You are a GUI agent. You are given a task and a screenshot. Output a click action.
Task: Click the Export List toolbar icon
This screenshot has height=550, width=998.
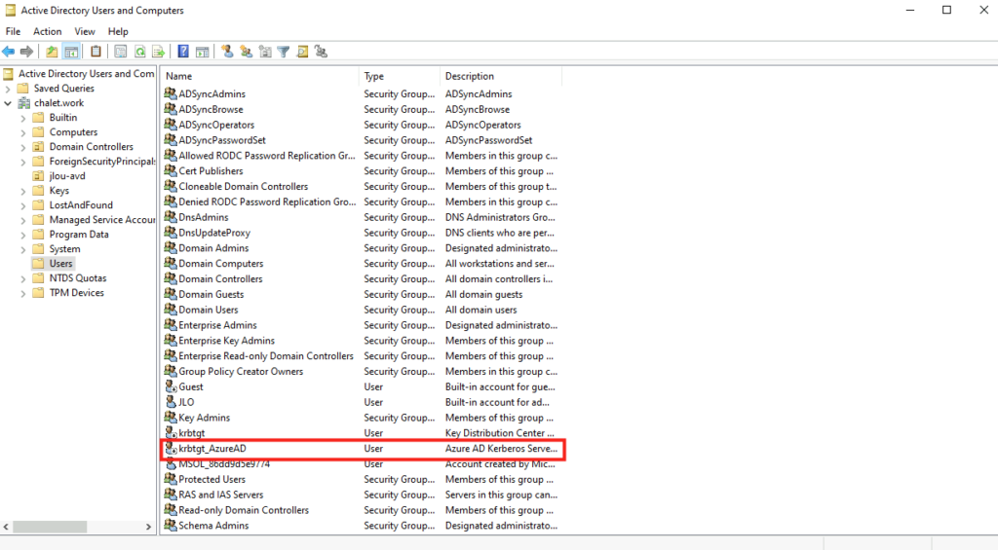tap(158, 52)
